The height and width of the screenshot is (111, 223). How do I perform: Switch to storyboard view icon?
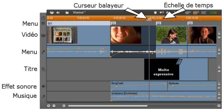tap(188, 13)
